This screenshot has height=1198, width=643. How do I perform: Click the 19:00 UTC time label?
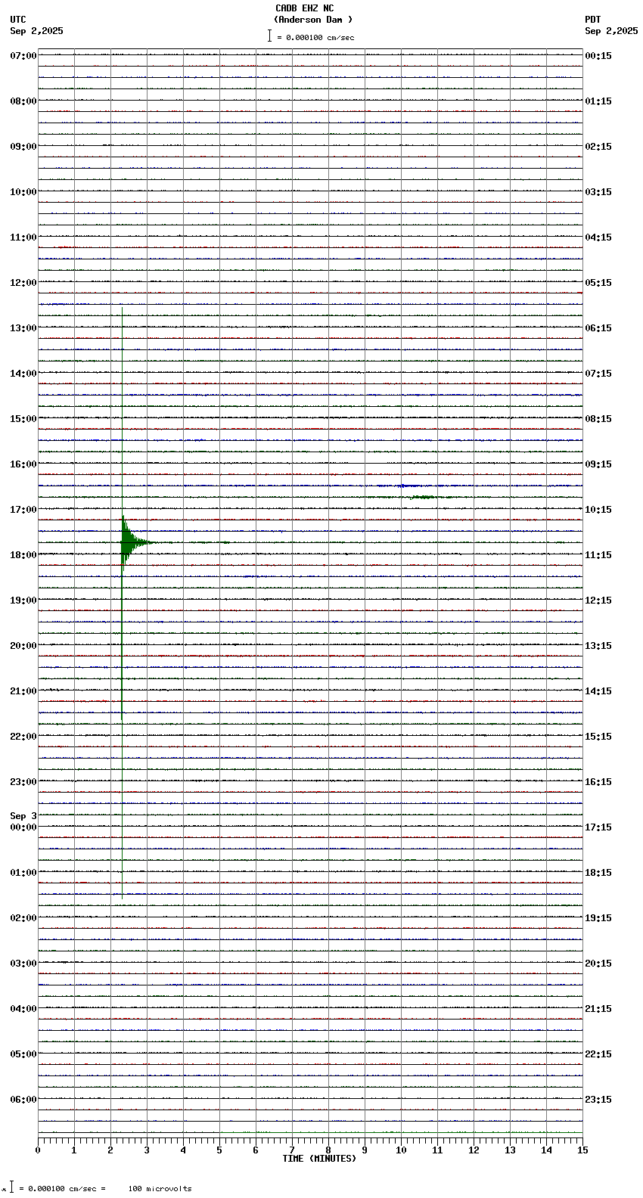click(23, 601)
